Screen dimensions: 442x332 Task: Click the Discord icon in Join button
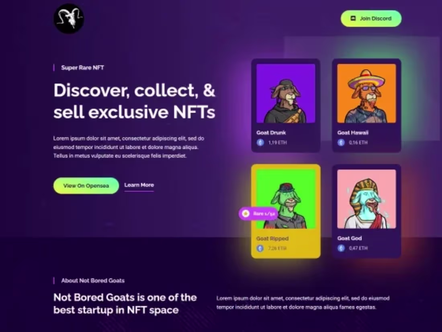point(353,19)
